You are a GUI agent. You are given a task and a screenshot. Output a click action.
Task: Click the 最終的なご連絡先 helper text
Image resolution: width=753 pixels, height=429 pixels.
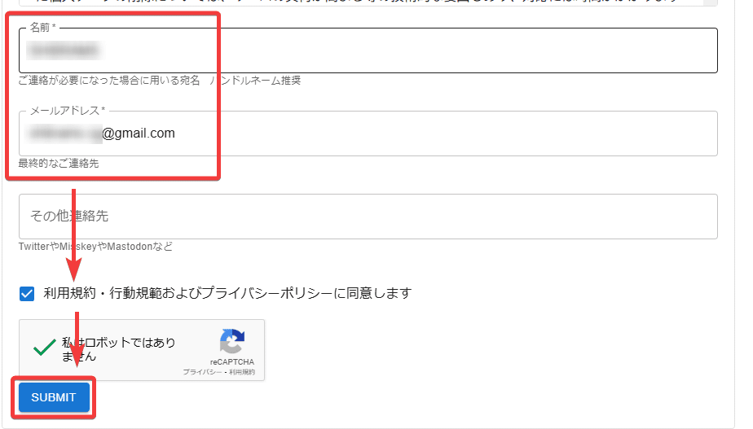59,164
